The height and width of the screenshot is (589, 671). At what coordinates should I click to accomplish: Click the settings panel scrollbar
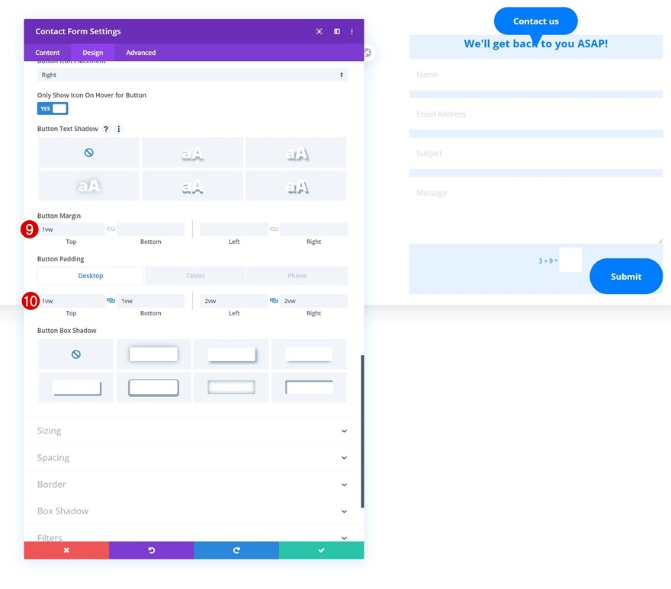pos(362,431)
